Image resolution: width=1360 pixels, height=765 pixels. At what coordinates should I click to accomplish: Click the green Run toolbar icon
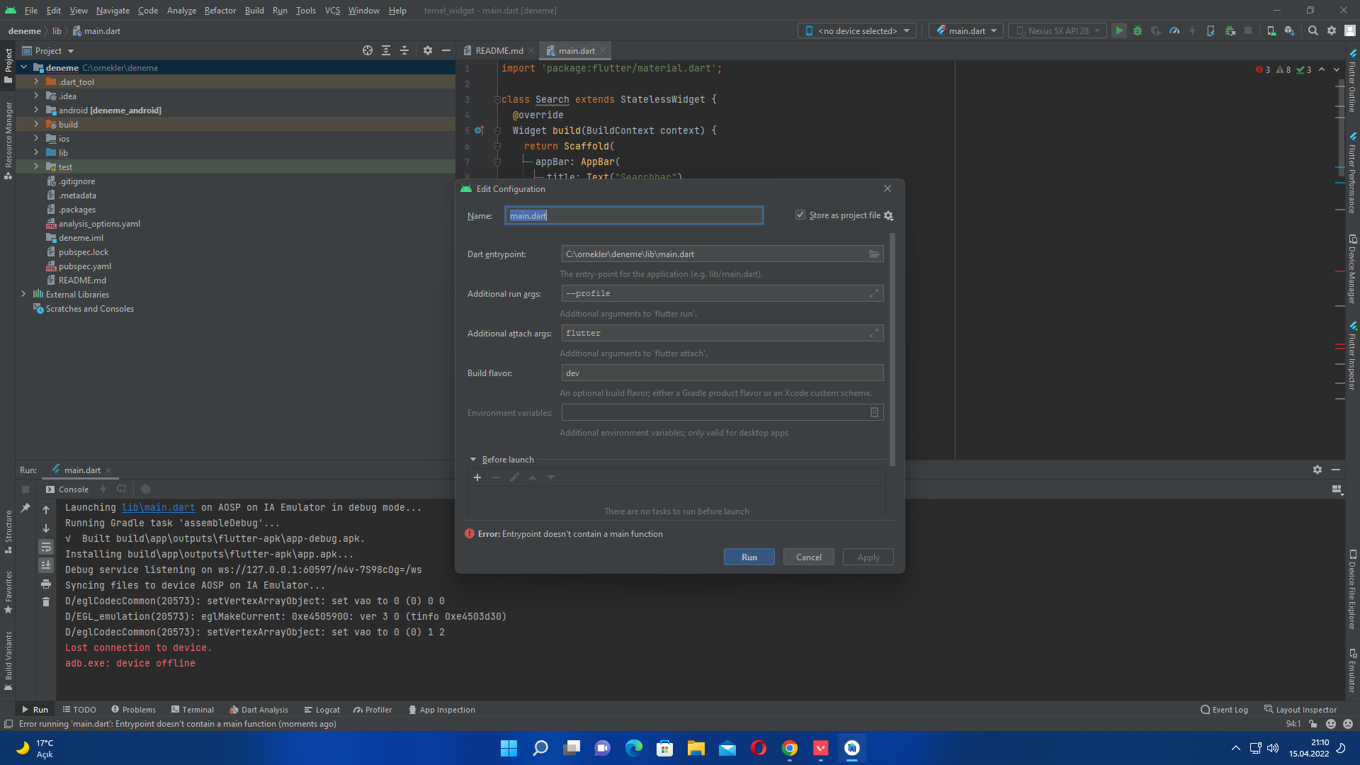point(1119,31)
